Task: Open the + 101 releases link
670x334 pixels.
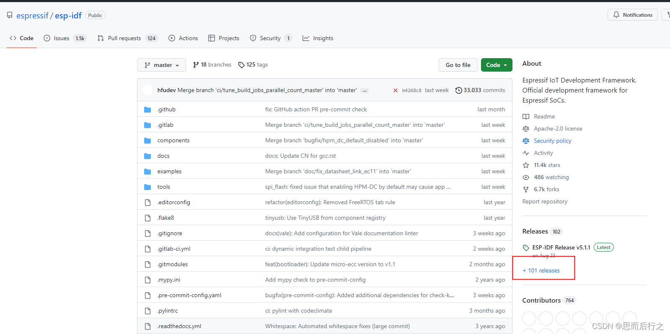Action: coord(541,271)
